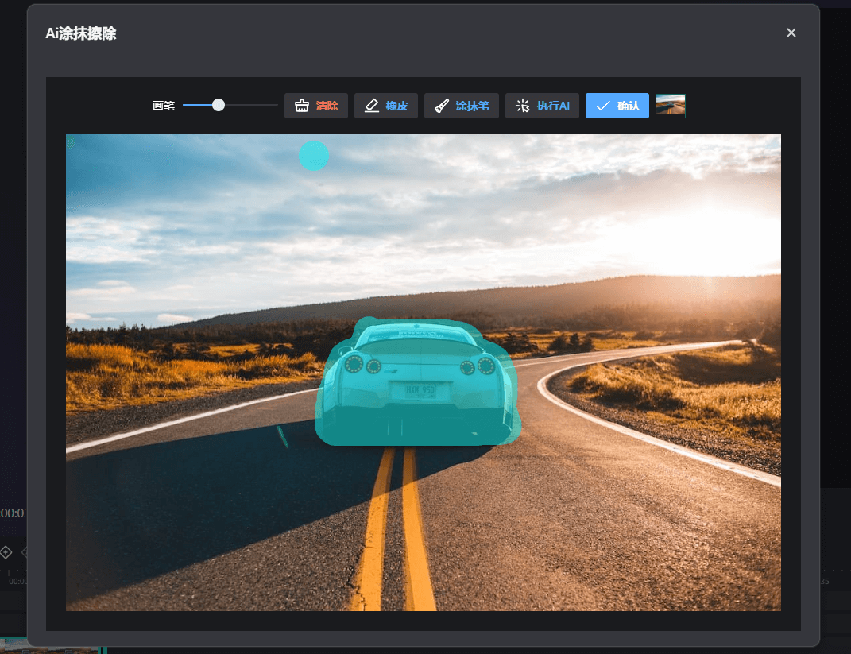Screen dimensions: 851x654
Task: Set brush size to maximum on slider track
Action: click(276, 105)
